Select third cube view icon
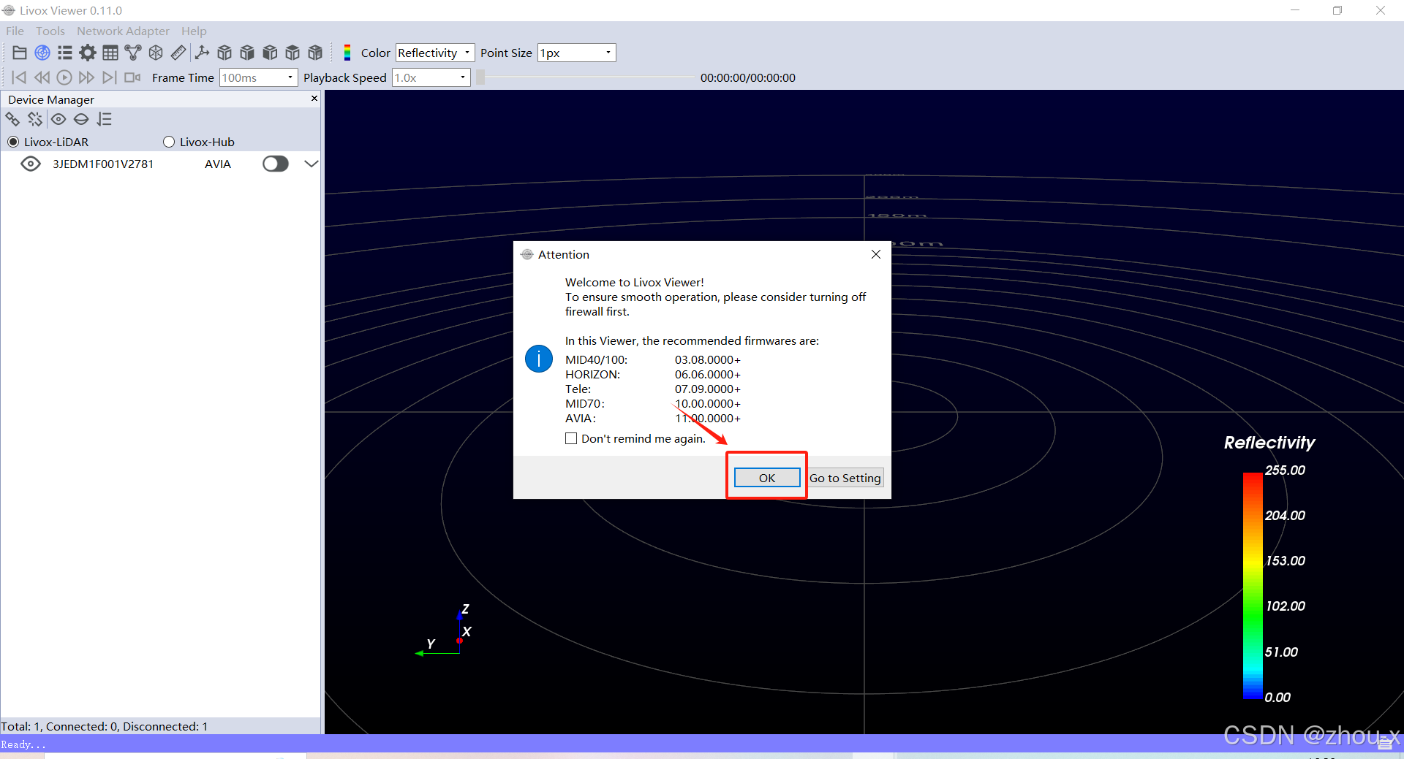Viewport: 1404px width, 759px height. click(270, 53)
